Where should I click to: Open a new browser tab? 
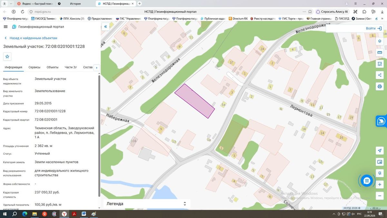point(140,4)
